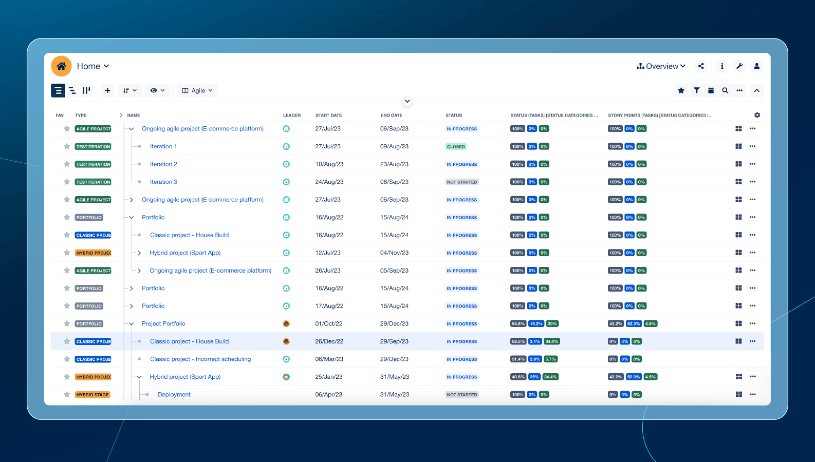Open the filter funnel icon
The height and width of the screenshot is (462, 815).
pyautogui.click(x=696, y=90)
